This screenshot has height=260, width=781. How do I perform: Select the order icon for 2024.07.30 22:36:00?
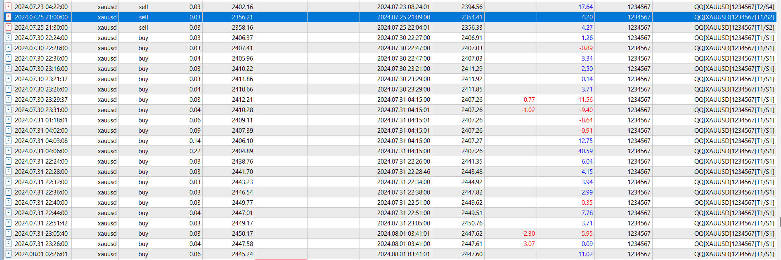click(8, 58)
